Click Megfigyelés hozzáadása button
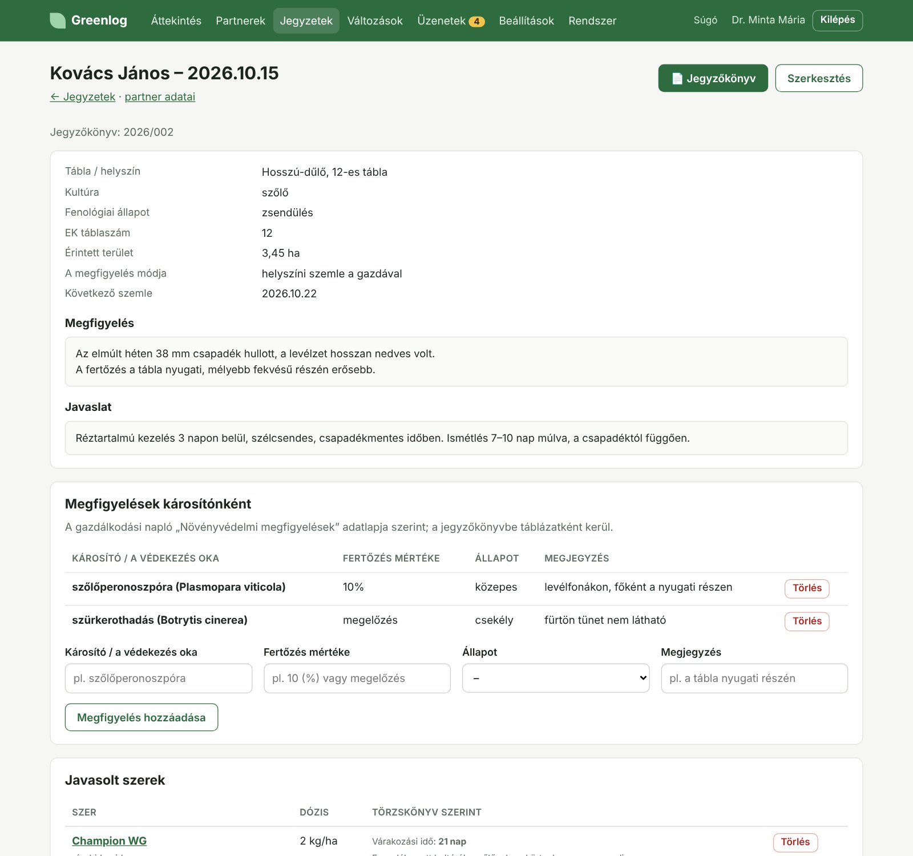Screen dimensions: 913x856 tap(141, 717)
